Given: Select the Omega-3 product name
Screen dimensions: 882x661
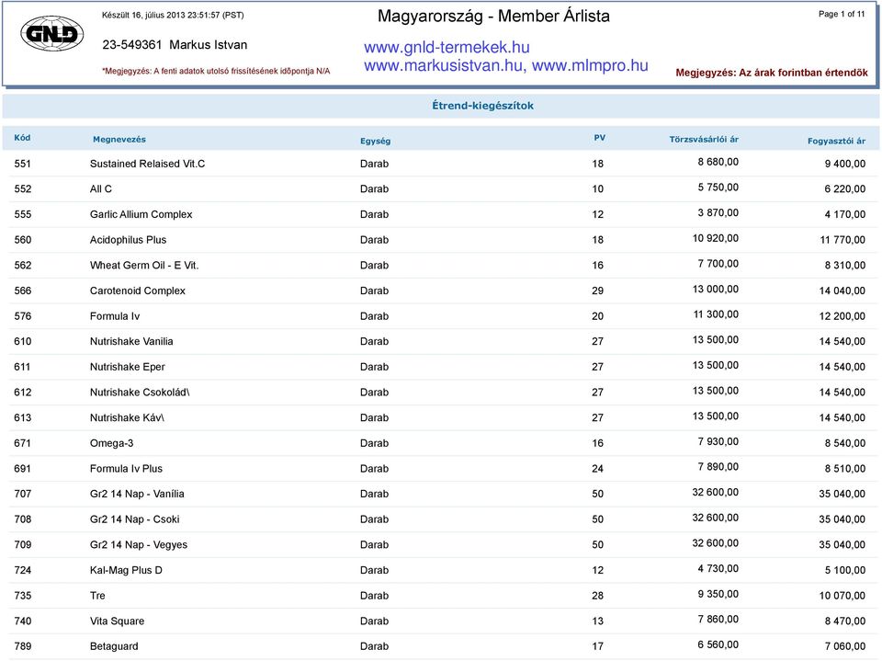Looking at the screenshot, I should [x=112, y=443].
